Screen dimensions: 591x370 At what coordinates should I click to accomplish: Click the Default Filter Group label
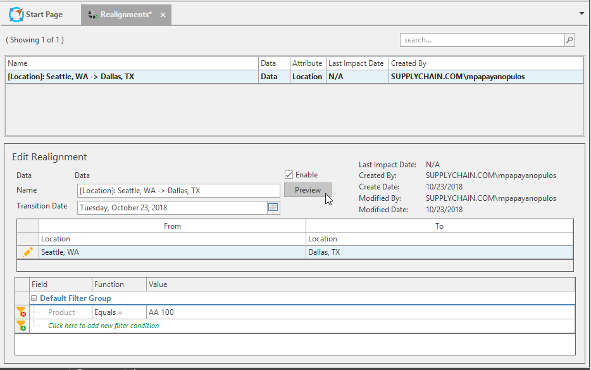75,298
